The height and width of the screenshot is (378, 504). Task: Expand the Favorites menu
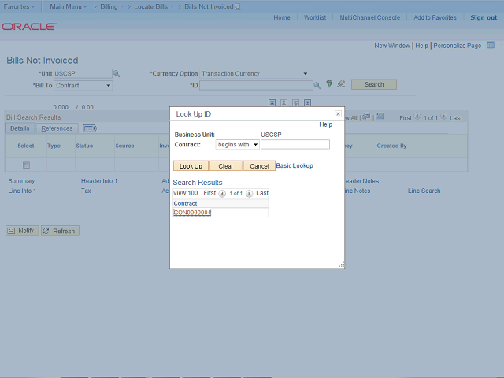[19, 6]
